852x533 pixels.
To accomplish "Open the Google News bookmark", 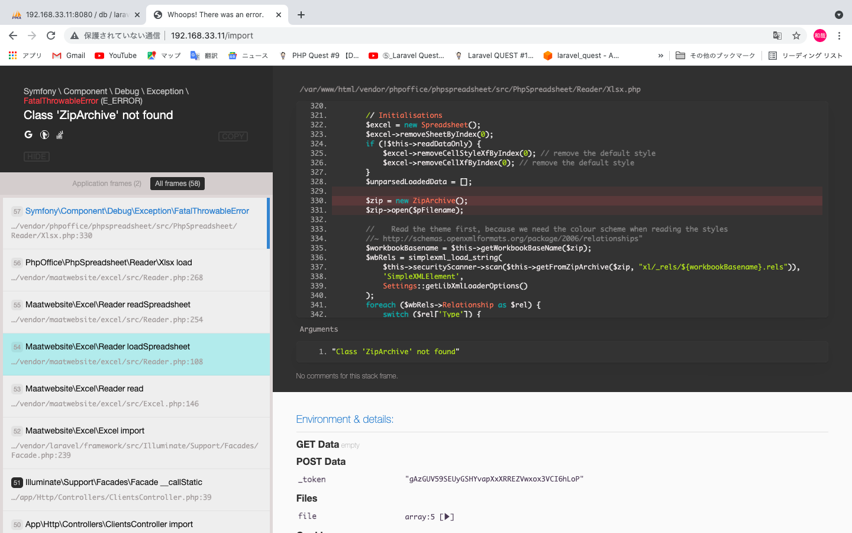I will pyautogui.click(x=248, y=56).
